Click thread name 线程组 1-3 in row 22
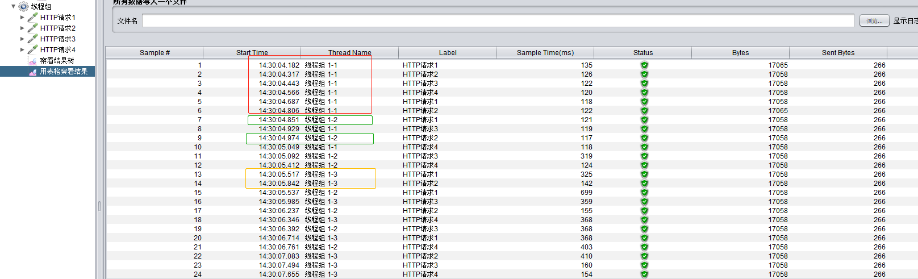Screen dimensions: 918x279 tap(321, 256)
